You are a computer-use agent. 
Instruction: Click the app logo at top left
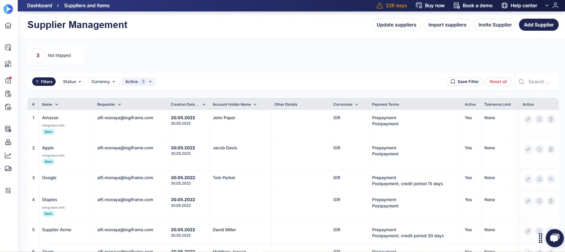(x=8, y=9)
